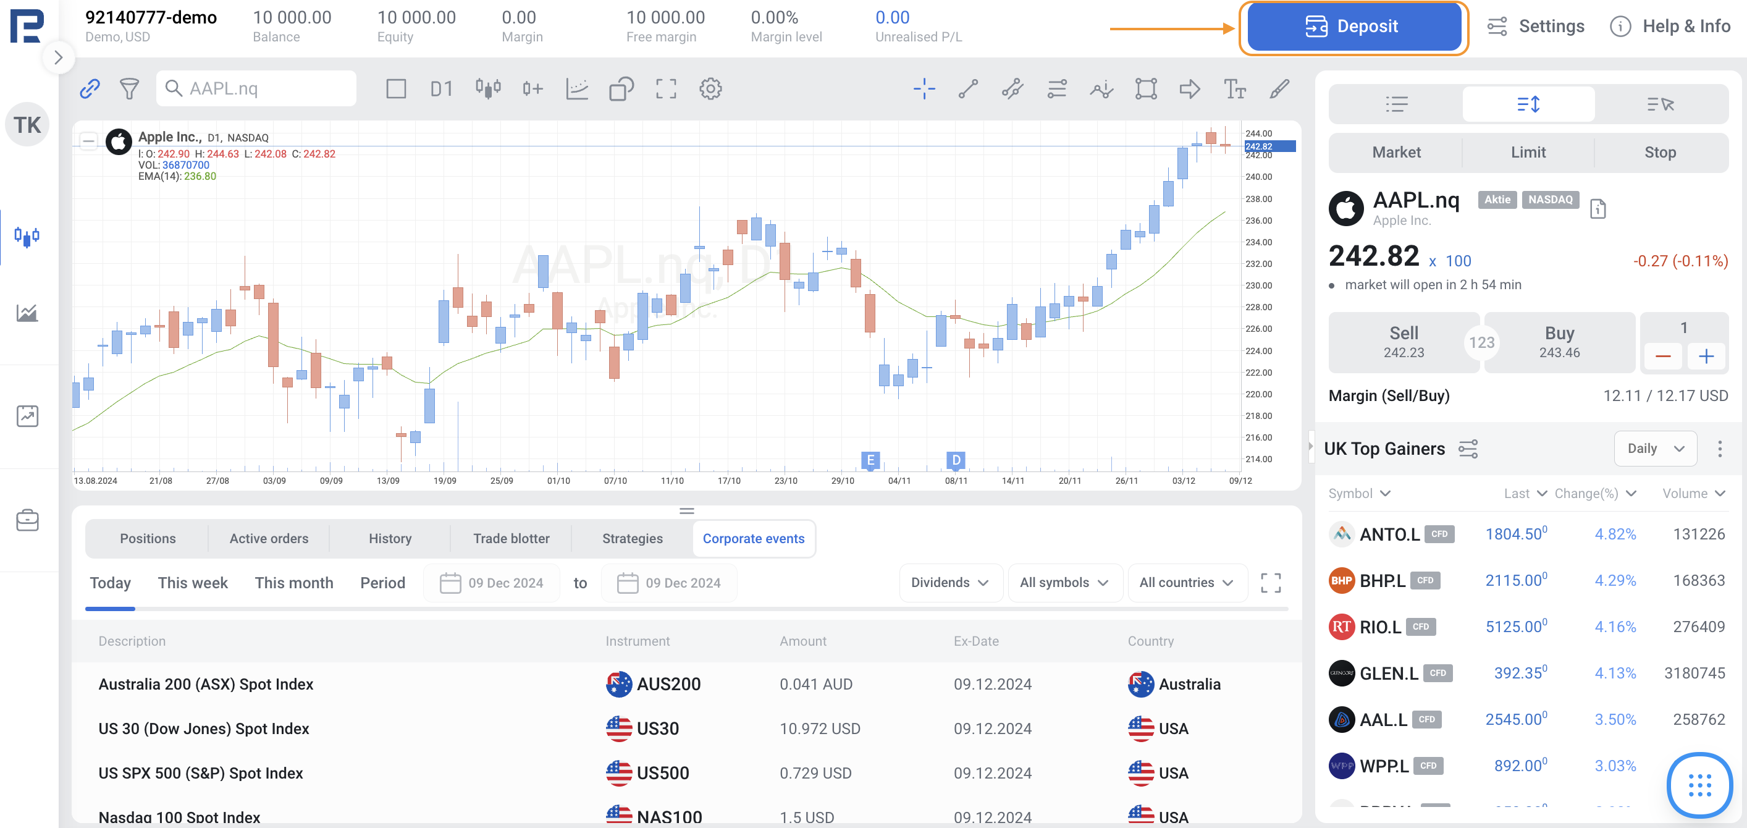Open the chart indicators icon

pyautogui.click(x=576, y=89)
